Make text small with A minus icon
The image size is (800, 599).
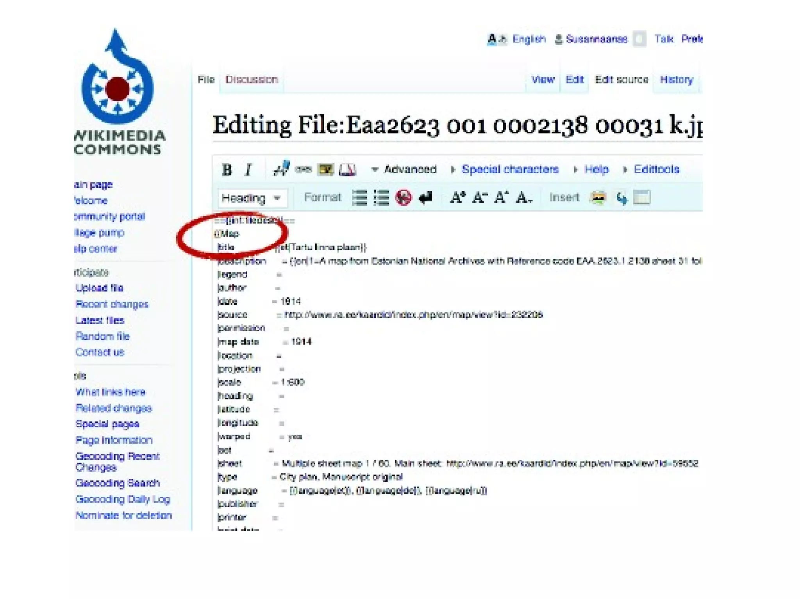[x=480, y=197]
